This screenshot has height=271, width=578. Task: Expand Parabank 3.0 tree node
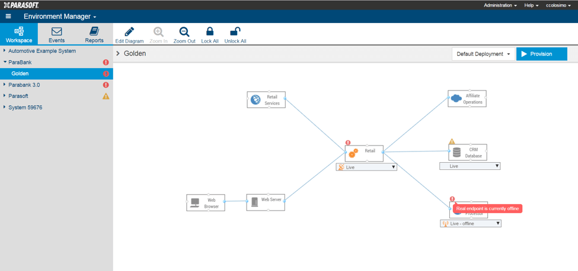(4, 85)
